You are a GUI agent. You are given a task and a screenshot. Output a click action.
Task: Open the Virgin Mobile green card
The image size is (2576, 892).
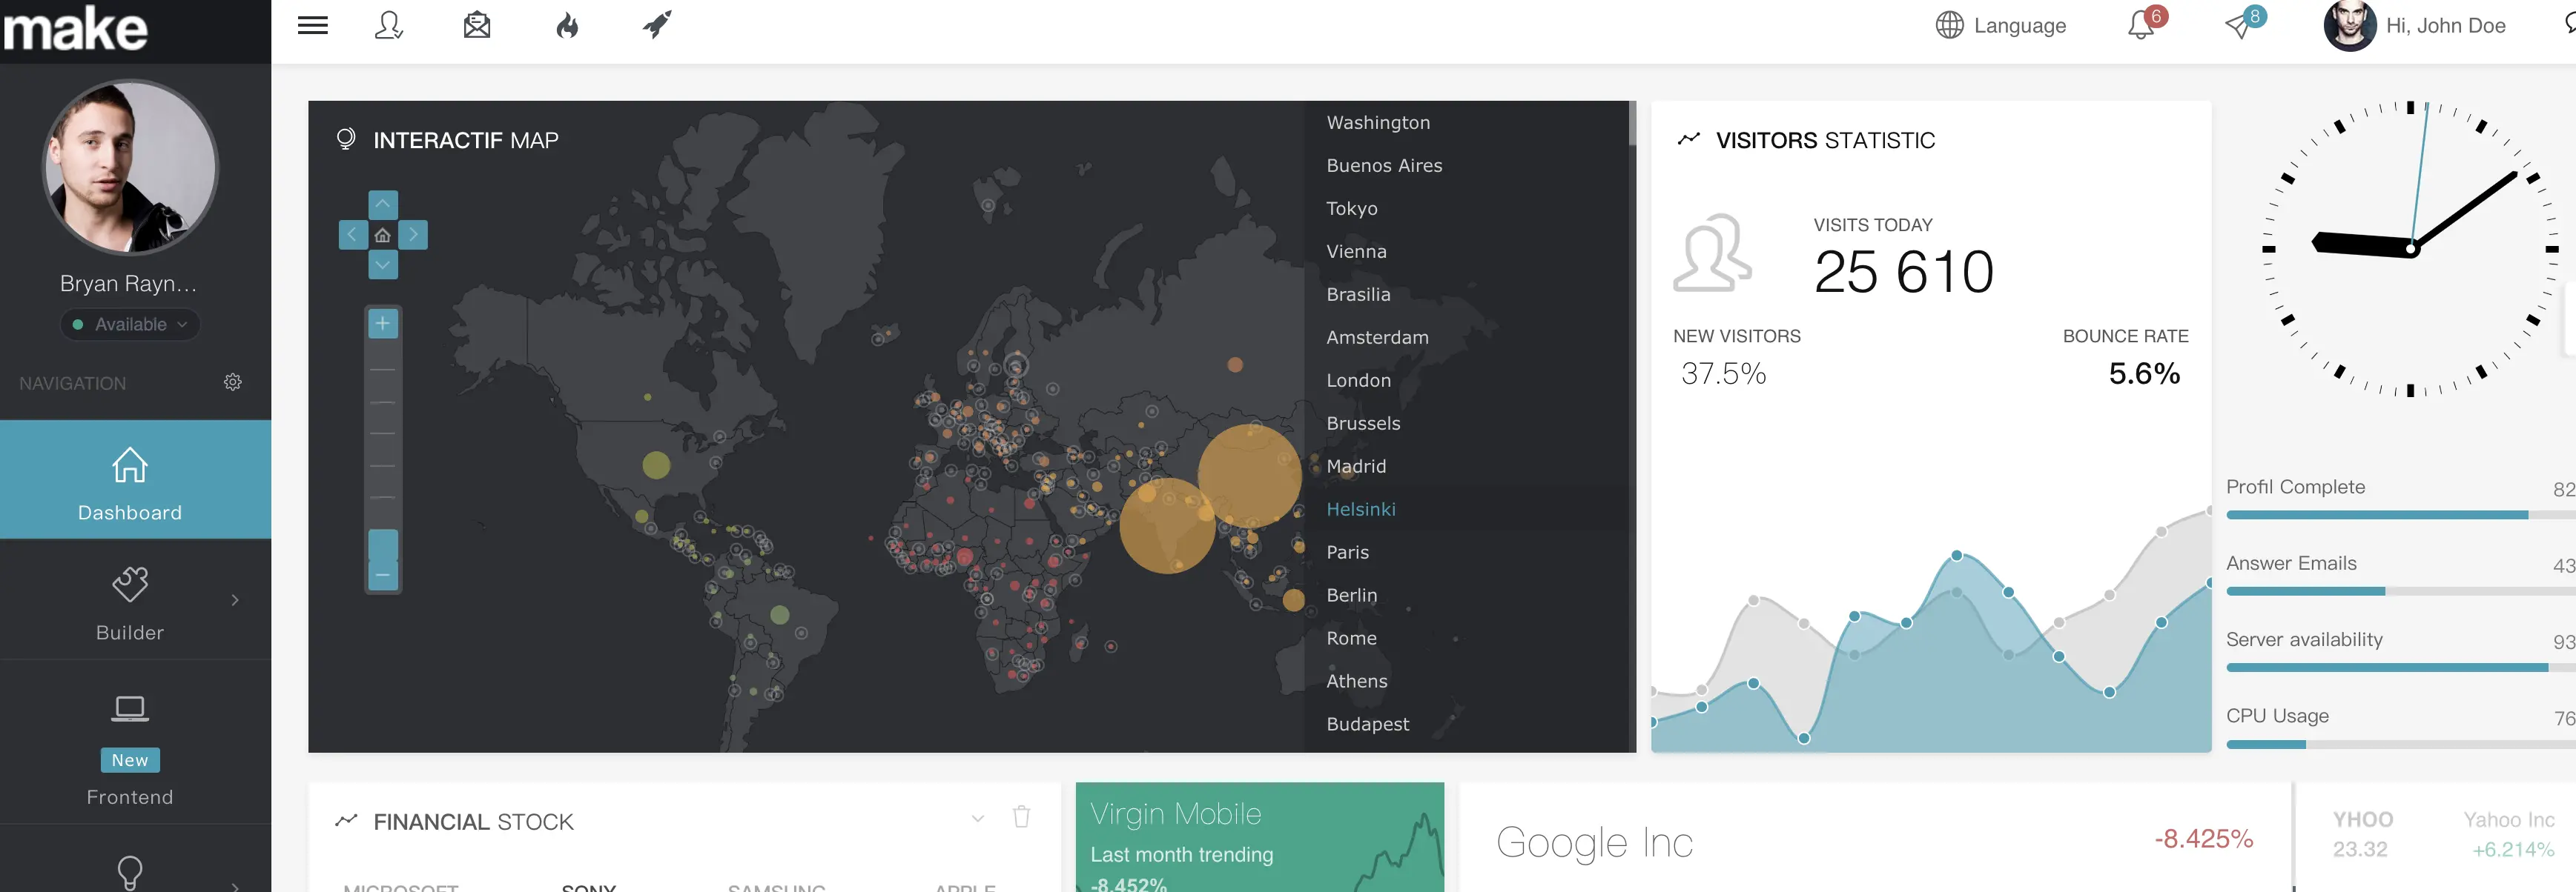(x=1259, y=837)
